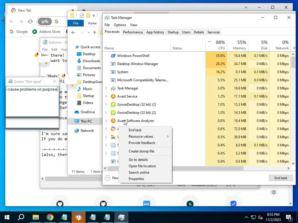
Task: Open Downloads in File Explorer sidebar
Action: tap(88, 61)
